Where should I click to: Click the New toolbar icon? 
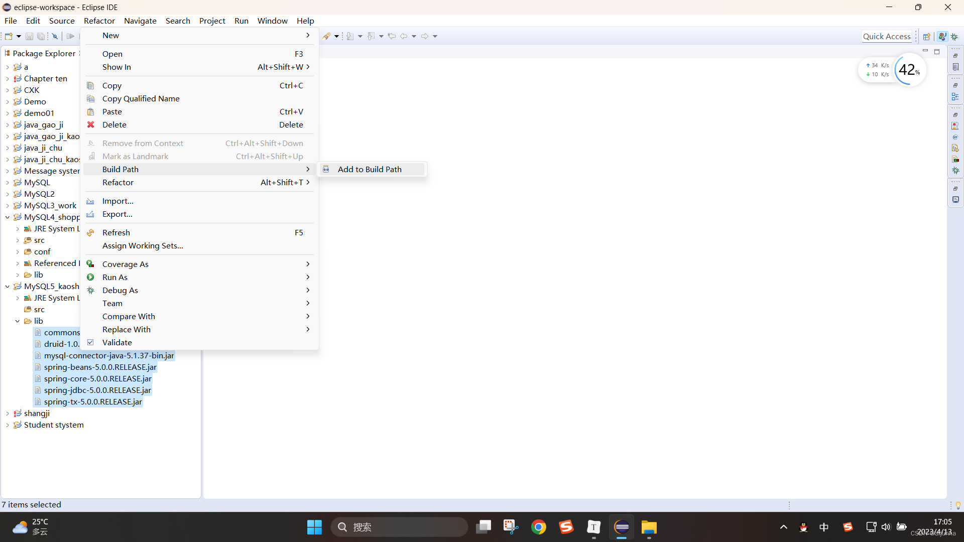(x=9, y=36)
